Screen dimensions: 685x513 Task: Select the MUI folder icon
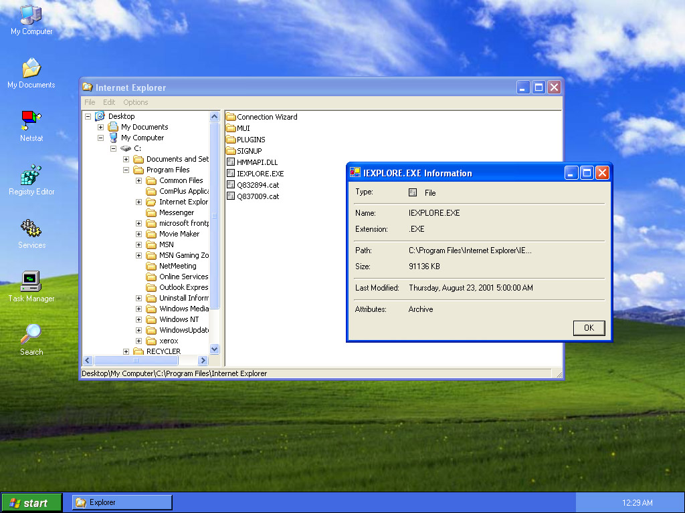pos(231,128)
